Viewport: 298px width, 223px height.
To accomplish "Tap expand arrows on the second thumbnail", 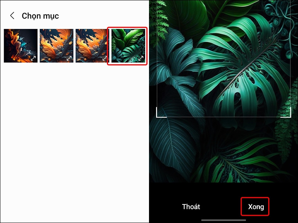I will (x=69, y=58).
